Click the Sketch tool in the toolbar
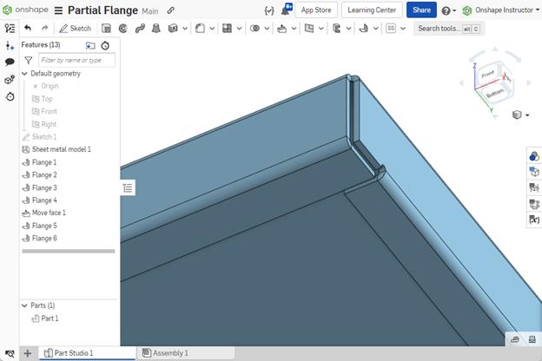This screenshot has width=542, height=361. [x=75, y=29]
